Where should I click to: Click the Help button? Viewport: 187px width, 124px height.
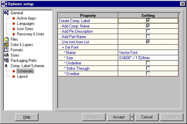click(27, 117)
